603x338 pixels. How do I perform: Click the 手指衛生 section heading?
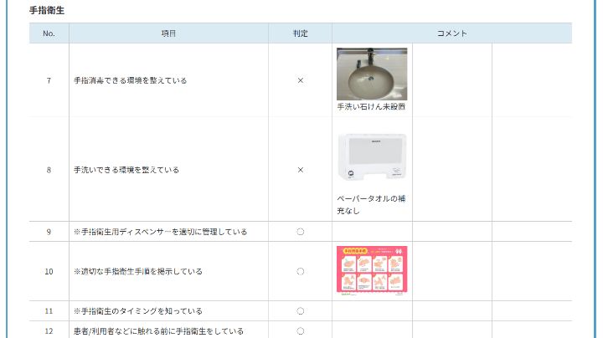[47, 10]
